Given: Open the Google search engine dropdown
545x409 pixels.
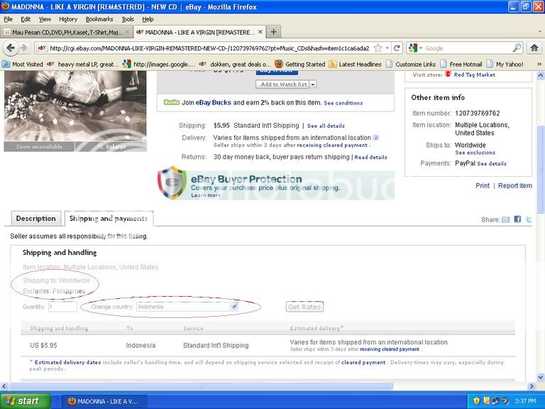Looking at the screenshot, I should (x=415, y=48).
